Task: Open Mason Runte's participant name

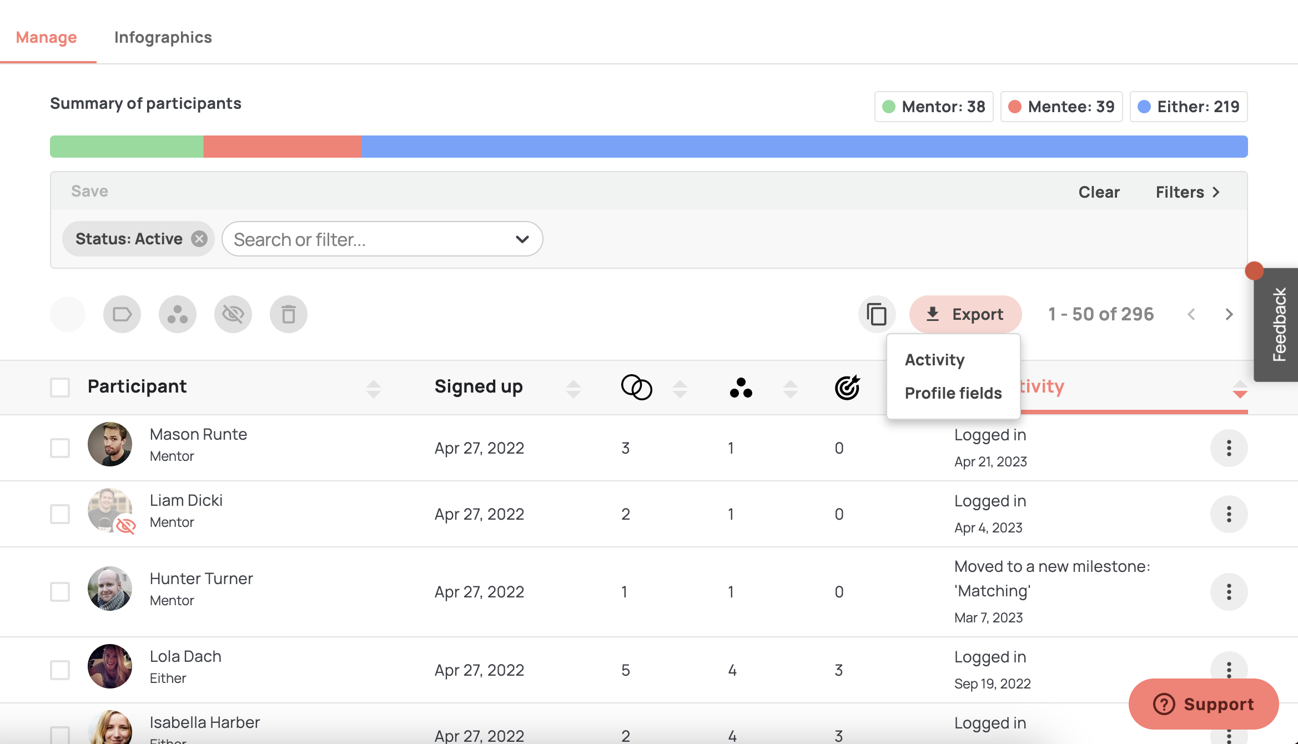Action: [x=199, y=434]
